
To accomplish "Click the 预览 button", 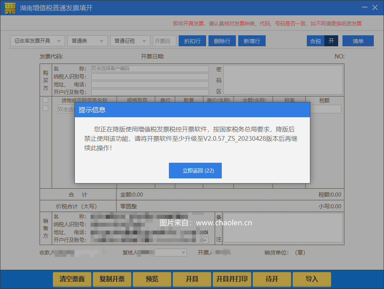I will [x=152, y=279].
